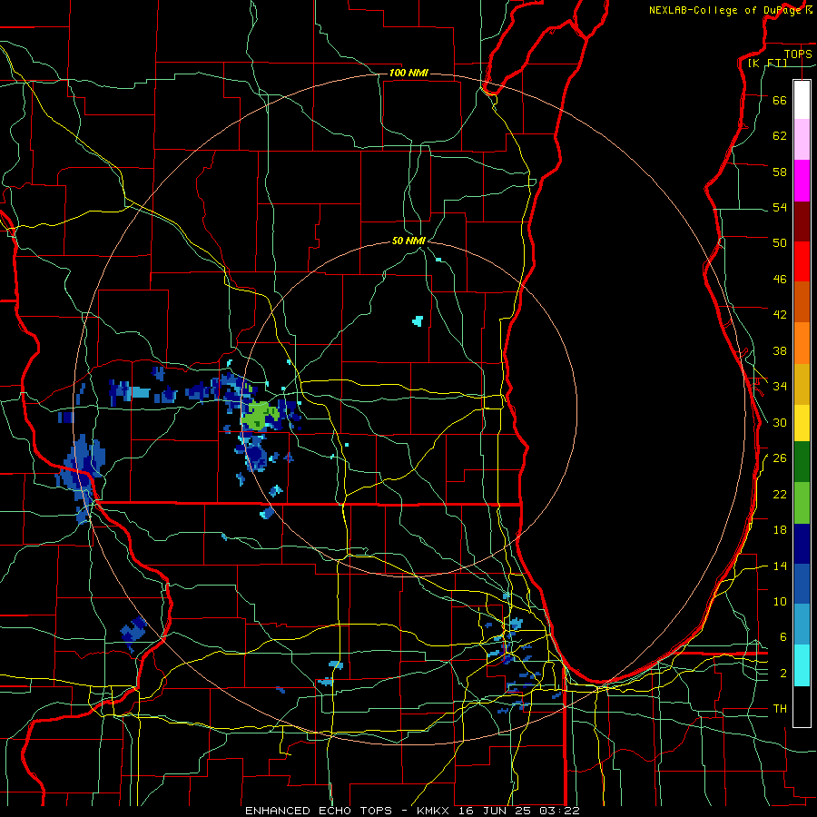Click the dark red (maroon) legend swatch
The height and width of the screenshot is (817, 817).
(802, 221)
